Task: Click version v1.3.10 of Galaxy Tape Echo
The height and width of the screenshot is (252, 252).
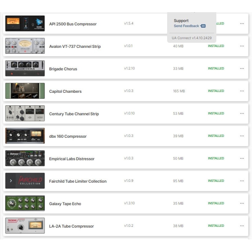Action: tap(129, 203)
